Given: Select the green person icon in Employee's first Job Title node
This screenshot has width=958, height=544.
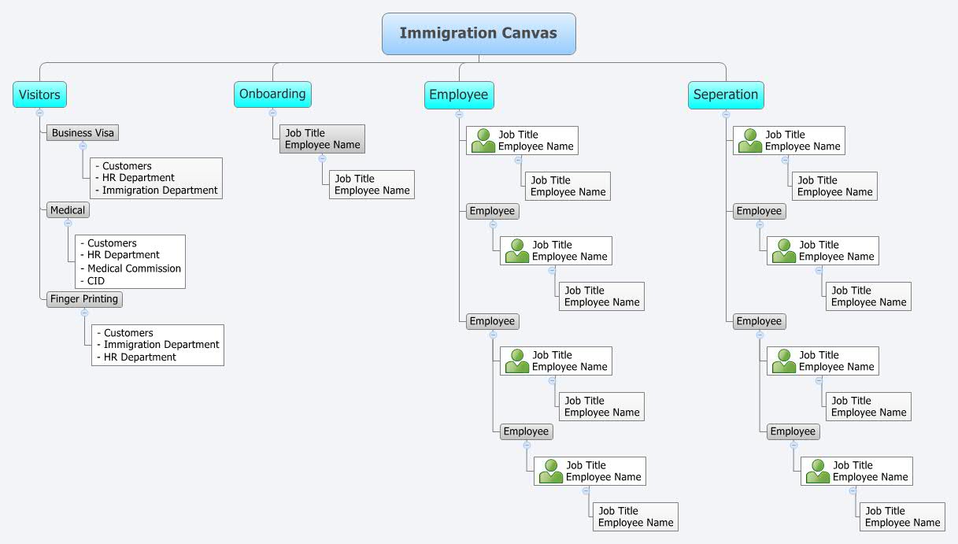Looking at the screenshot, I should coord(482,139).
